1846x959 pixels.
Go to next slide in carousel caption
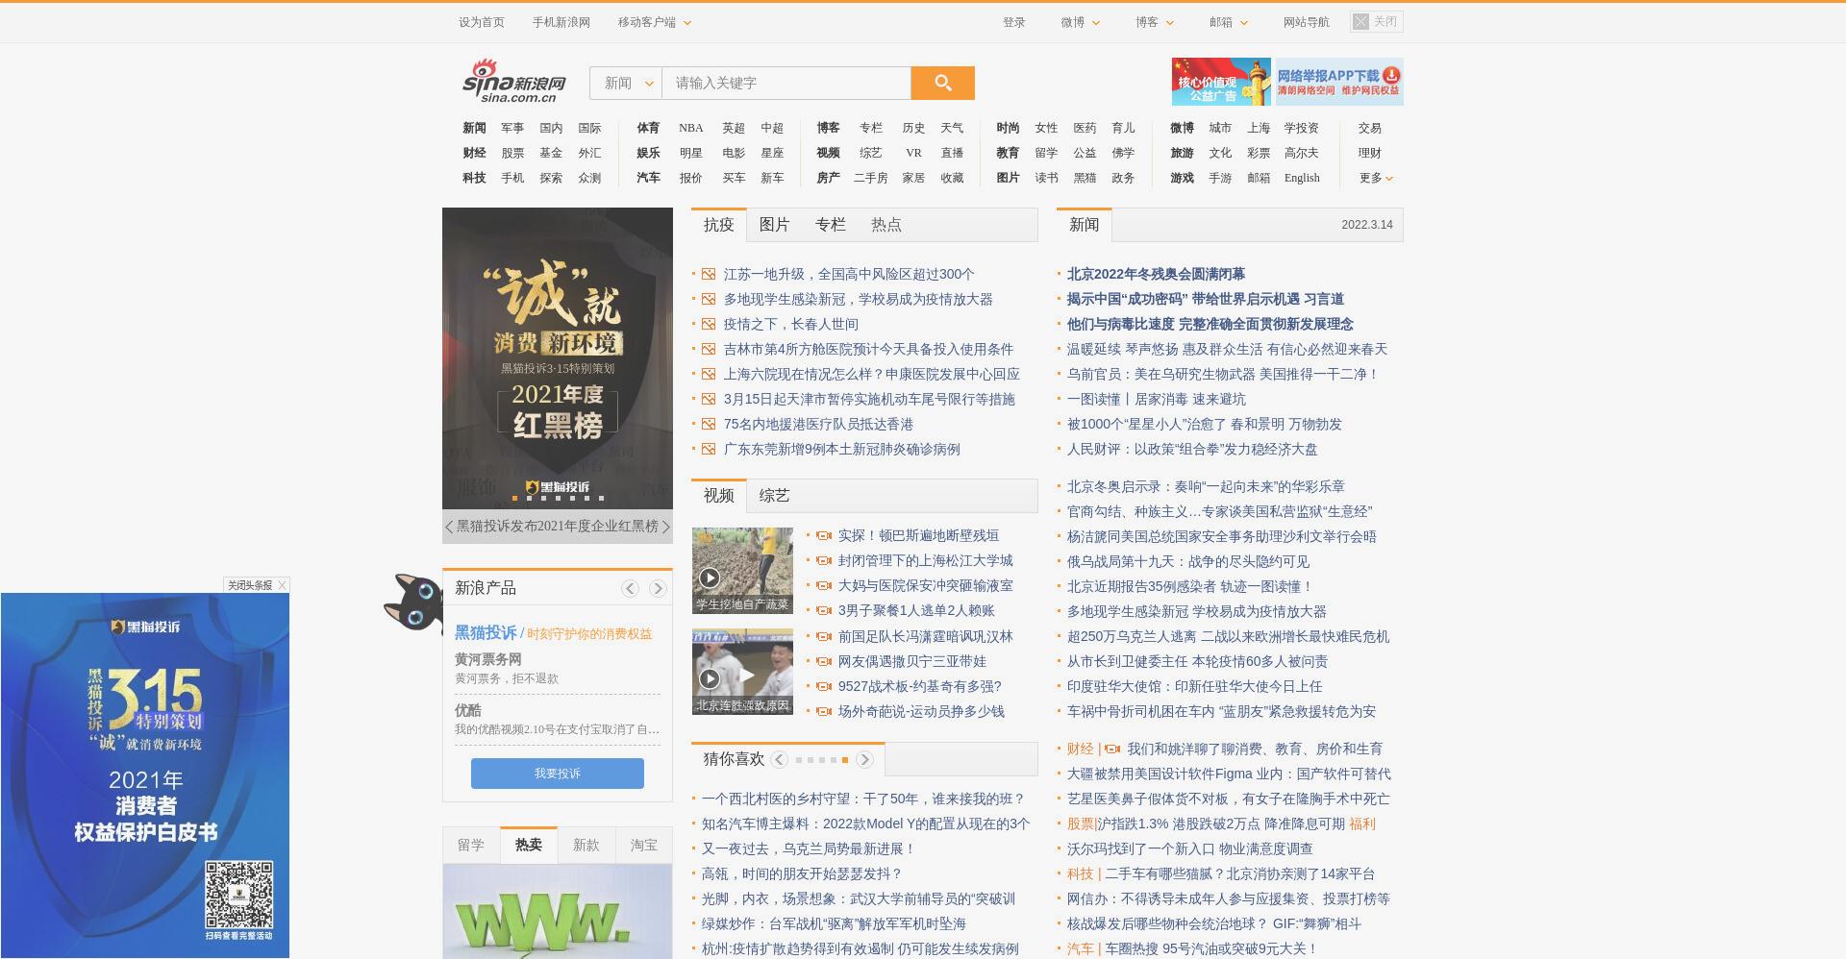point(665,527)
